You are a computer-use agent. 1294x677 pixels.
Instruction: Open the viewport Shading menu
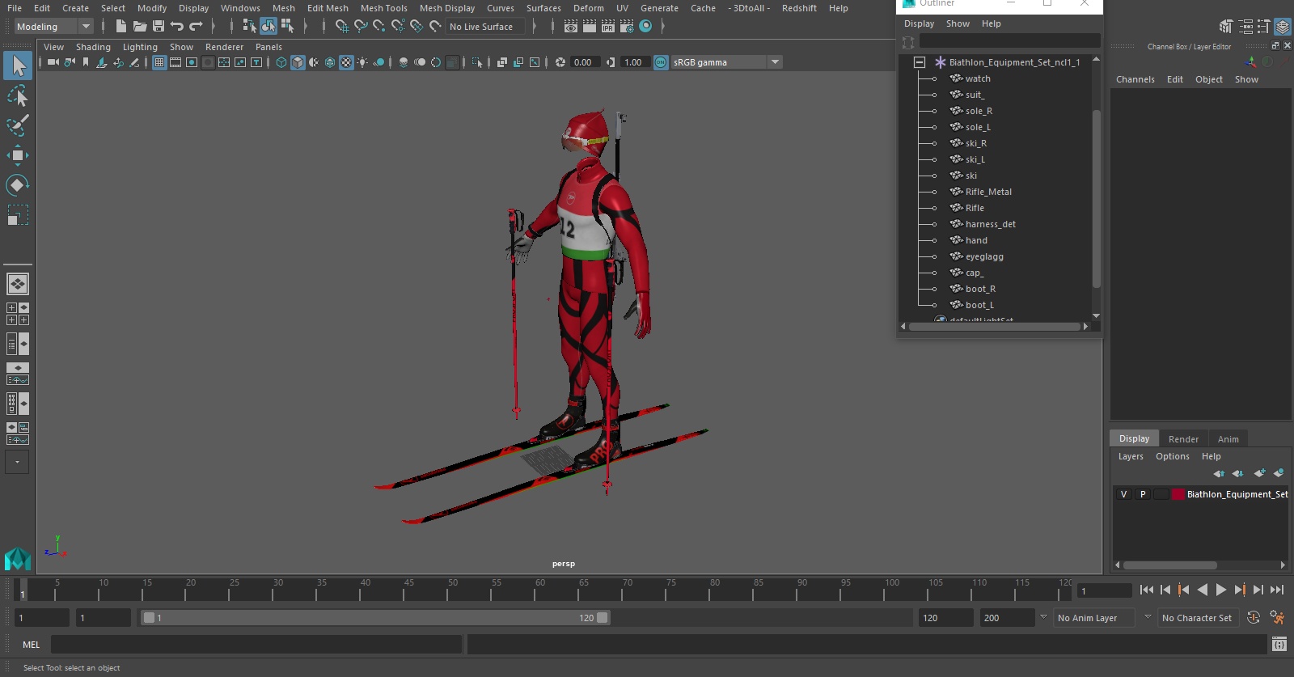[x=93, y=47]
